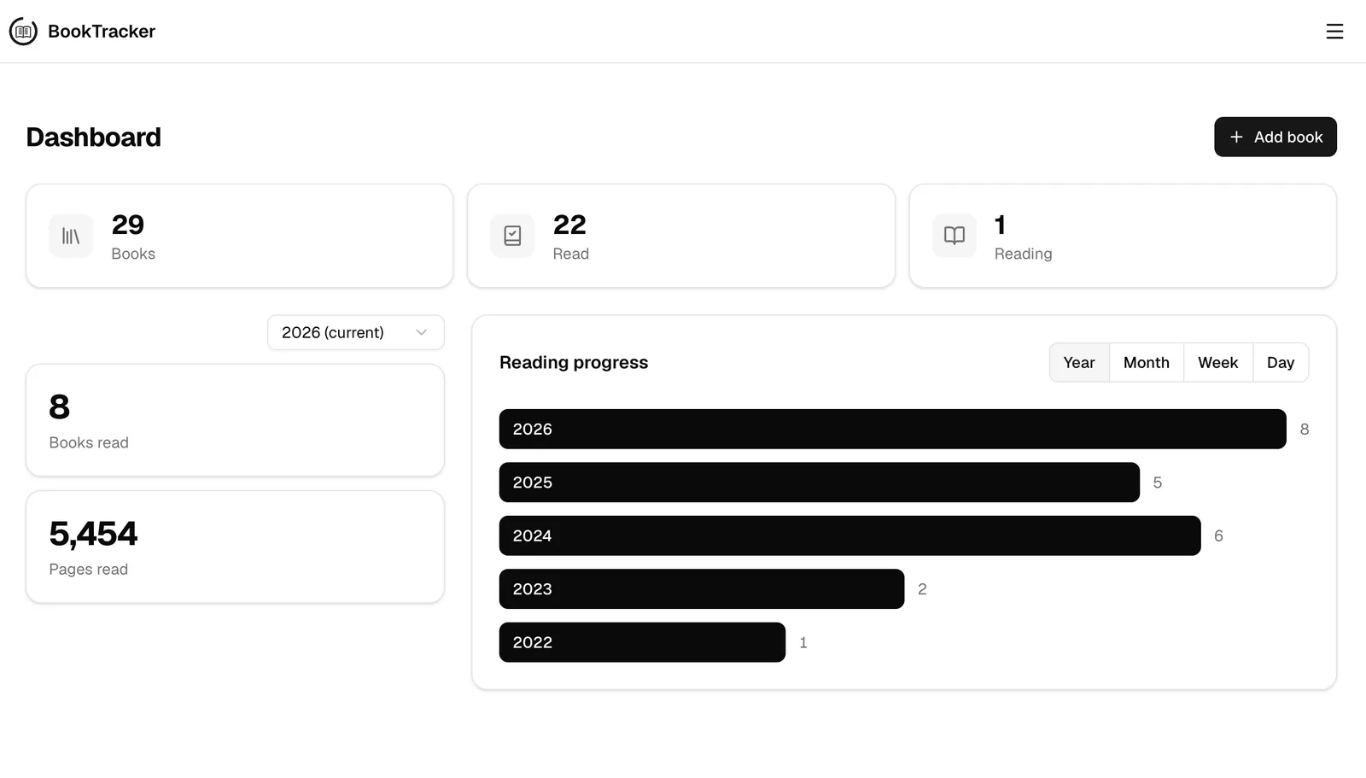The height and width of the screenshot is (778, 1366).
Task: Click the count 6 beside 2024 bar
Action: (x=1218, y=535)
